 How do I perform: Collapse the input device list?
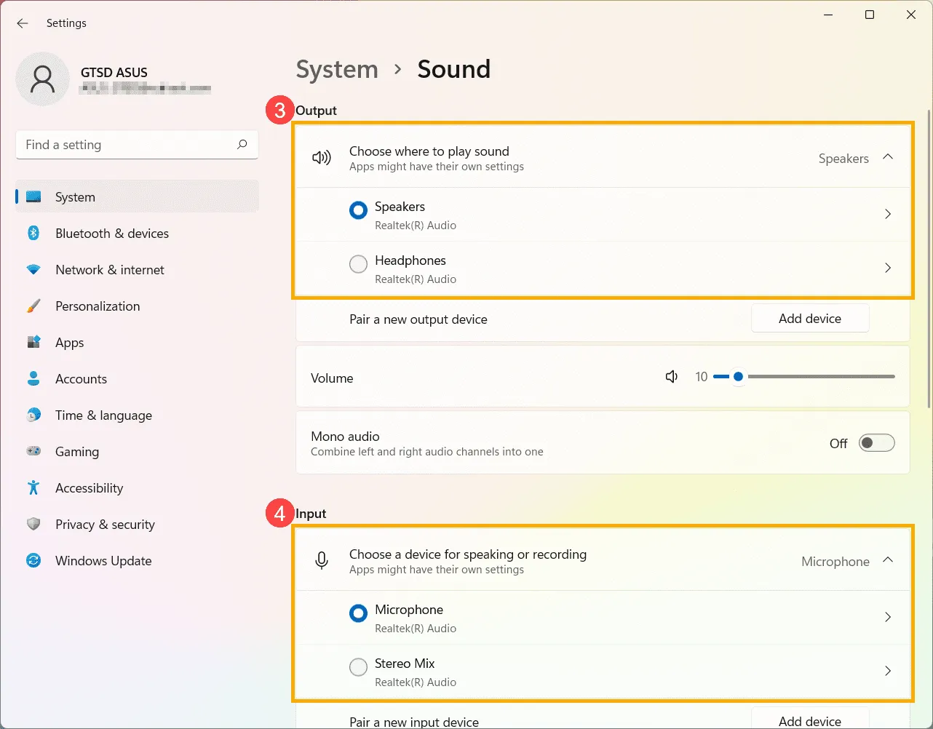888,560
